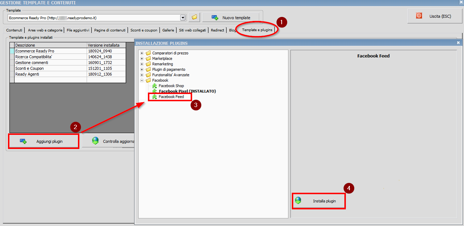Click Uscita (ESC) button
Screen dimensions: 464x226
coord(435,16)
